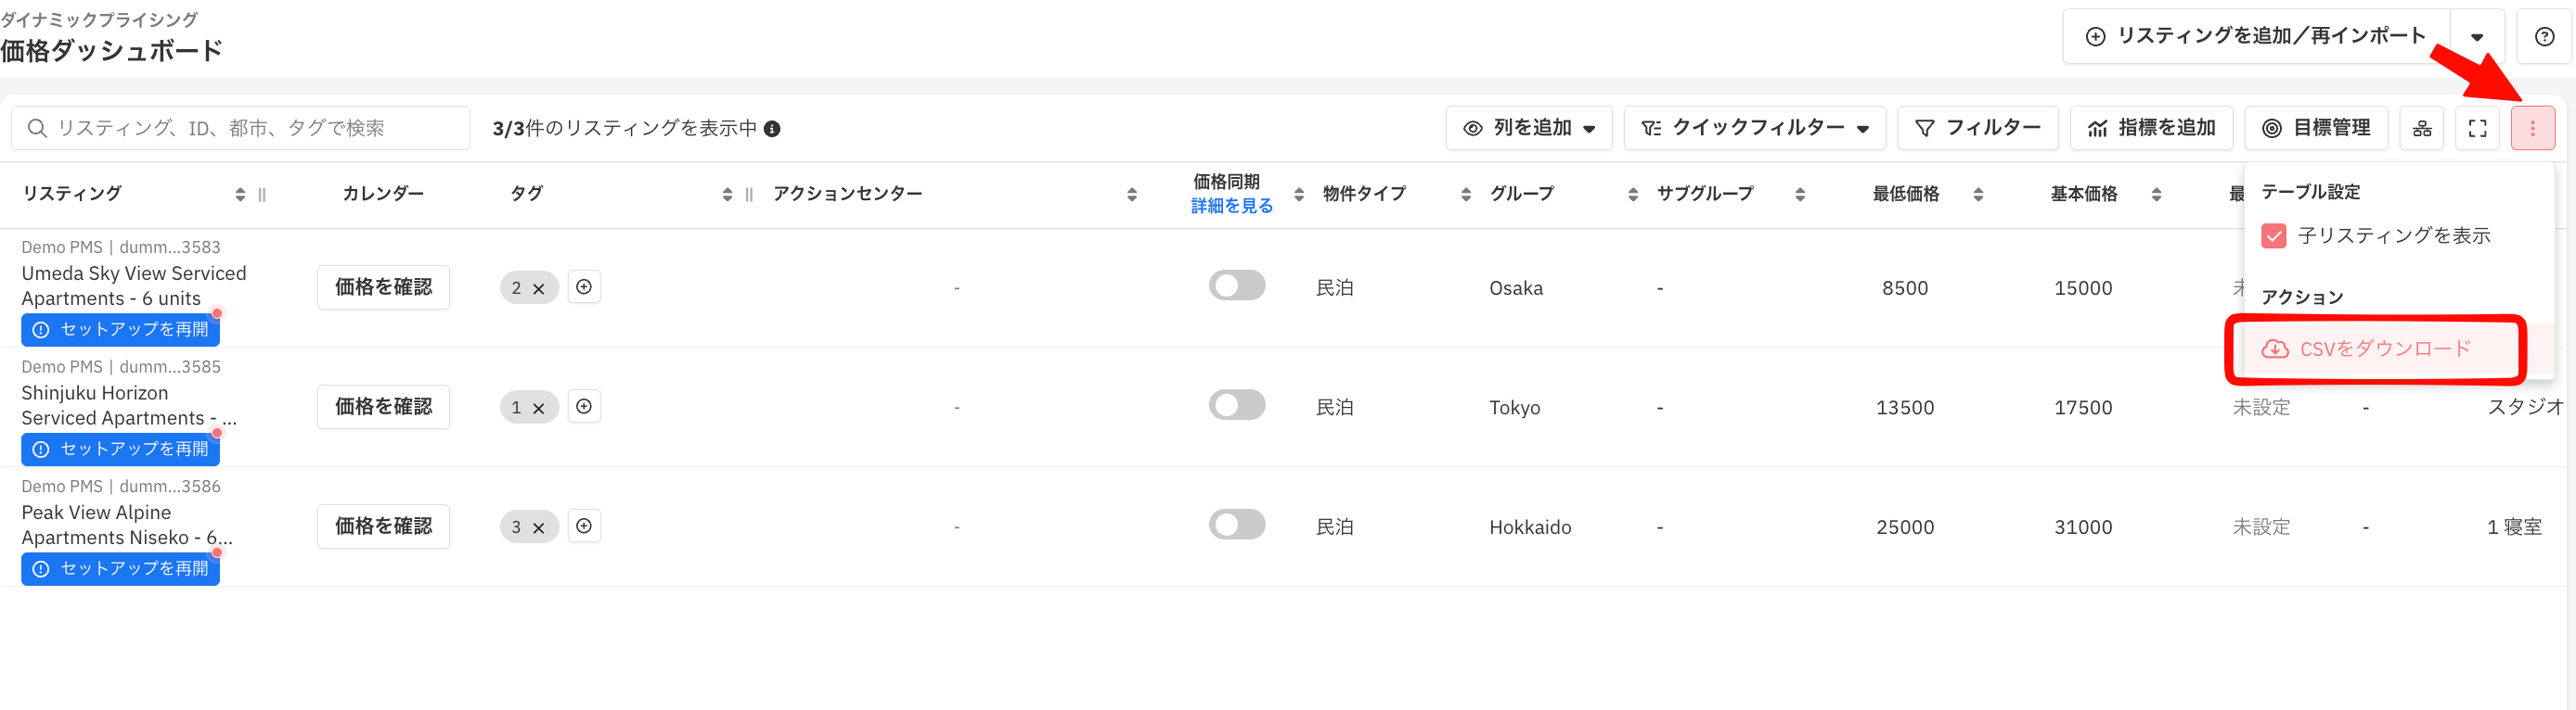Sort by 基本価格 column

coord(2156,195)
